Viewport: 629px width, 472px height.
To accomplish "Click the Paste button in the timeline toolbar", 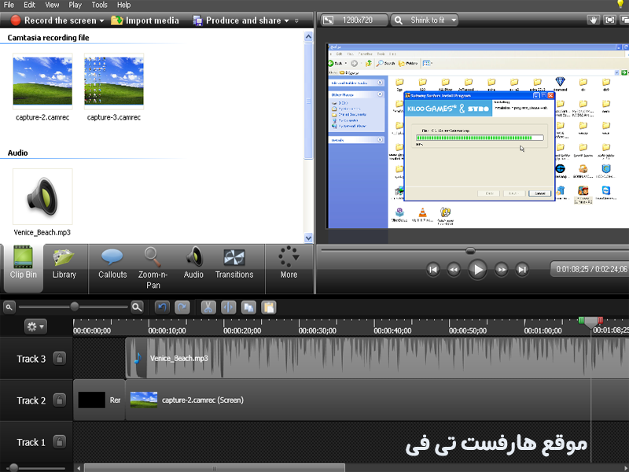I will pos(268,308).
